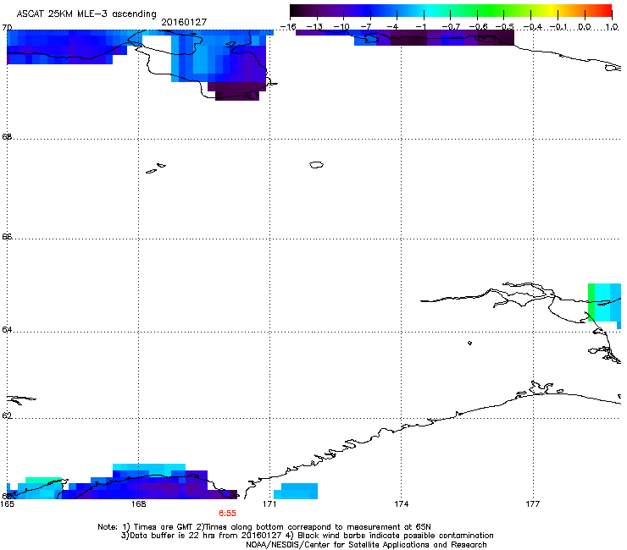Click the green data cell at right edge
Image resolution: width=627 pixels, height=550 pixels.
(x=591, y=302)
